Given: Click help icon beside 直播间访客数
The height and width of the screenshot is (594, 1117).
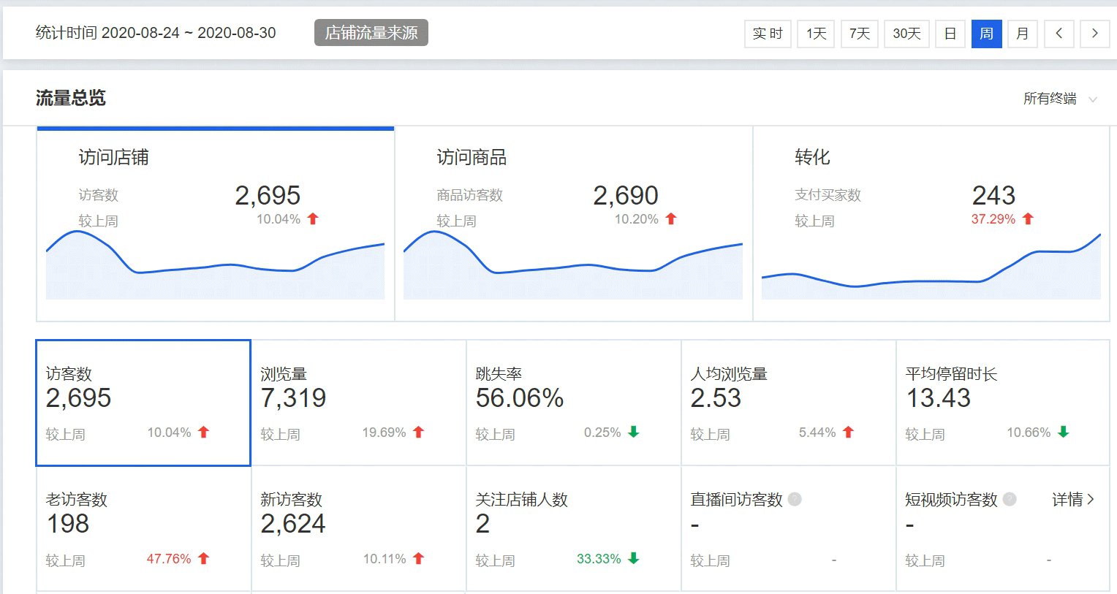Looking at the screenshot, I should click(x=795, y=499).
